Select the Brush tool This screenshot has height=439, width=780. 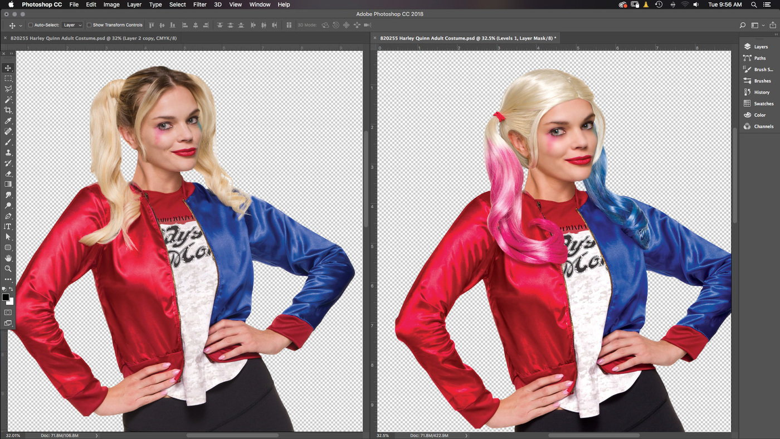tap(8, 142)
